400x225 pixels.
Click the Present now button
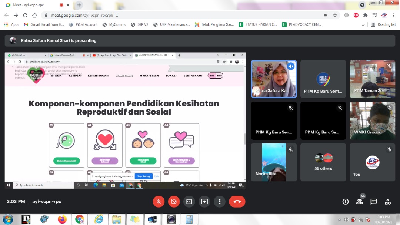pyautogui.click(x=204, y=202)
